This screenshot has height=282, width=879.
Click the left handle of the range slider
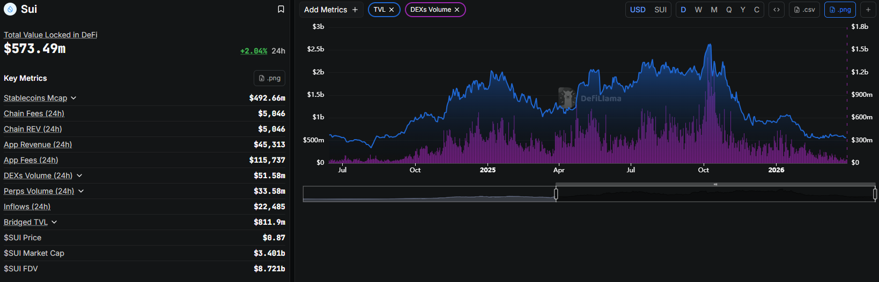[x=556, y=194]
